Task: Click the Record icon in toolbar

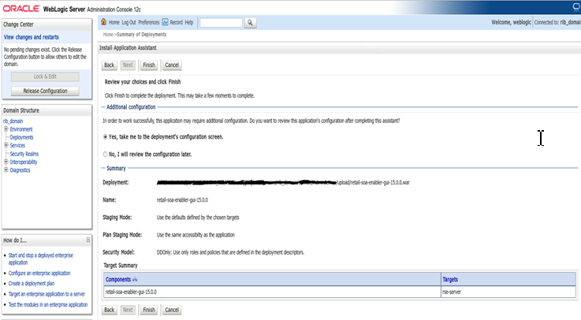Action: 165,22
